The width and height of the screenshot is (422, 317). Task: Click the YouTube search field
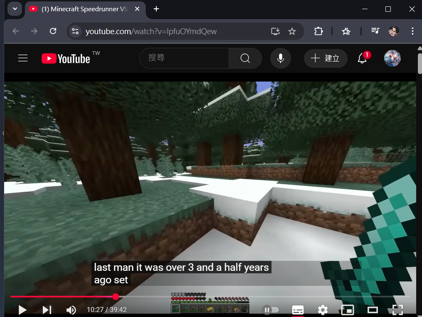pyautogui.click(x=184, y=58)
